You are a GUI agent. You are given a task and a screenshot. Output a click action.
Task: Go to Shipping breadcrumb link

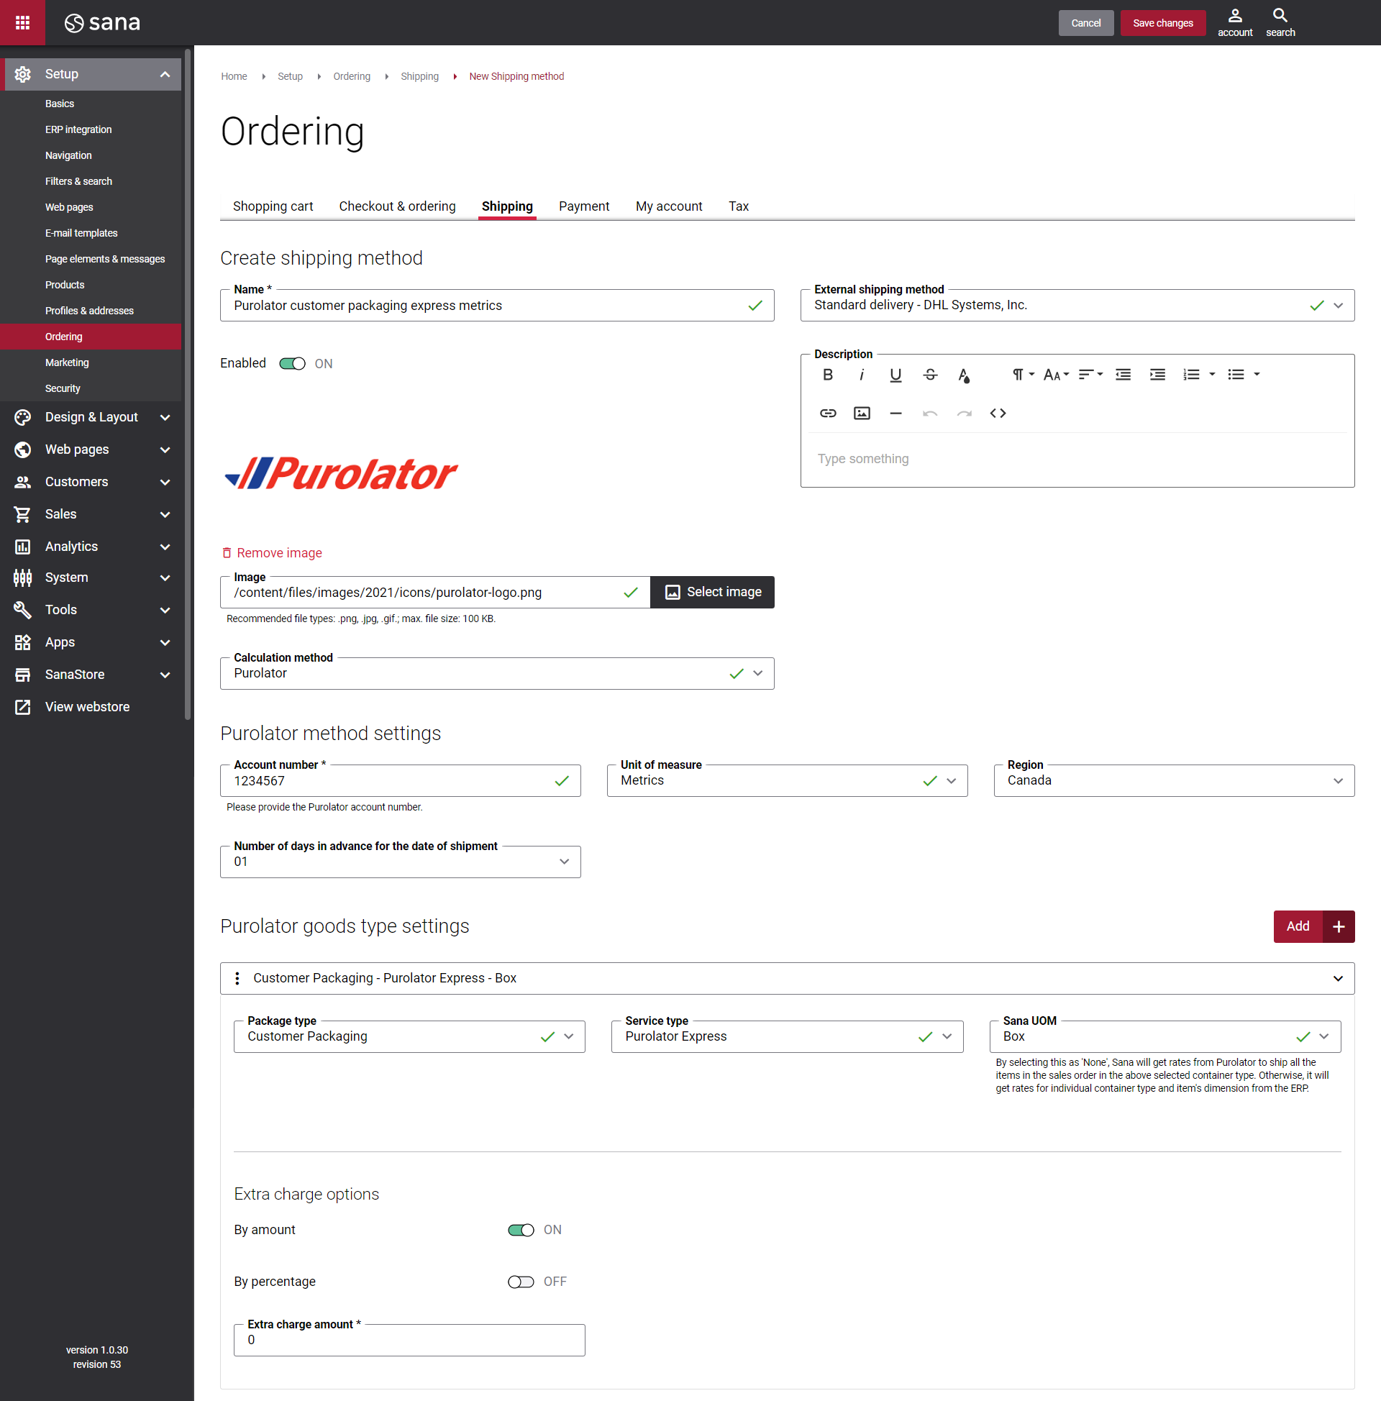(x=419, y=76)
